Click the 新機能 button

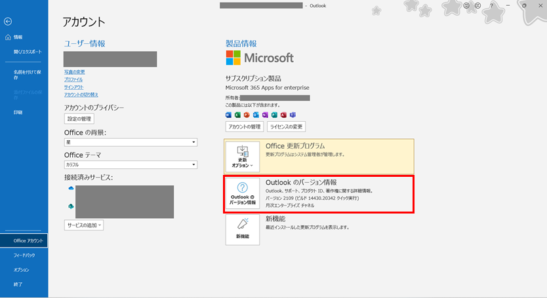[x=243, y=230]
